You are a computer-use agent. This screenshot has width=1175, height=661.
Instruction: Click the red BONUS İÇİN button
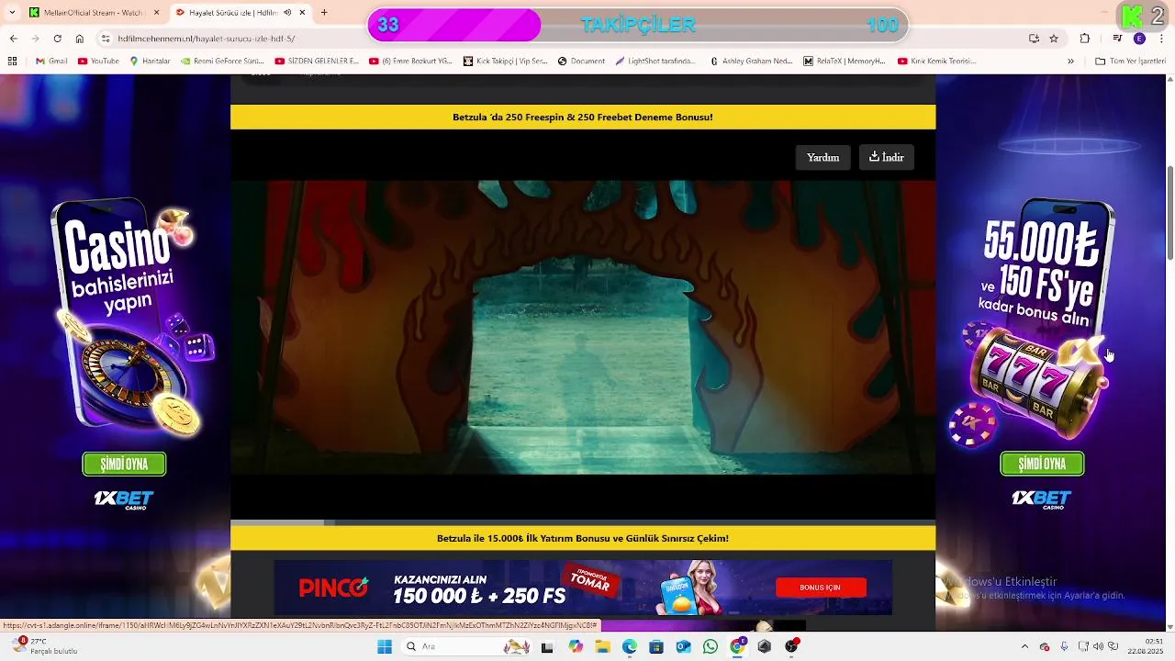click(x=821, y=587)
